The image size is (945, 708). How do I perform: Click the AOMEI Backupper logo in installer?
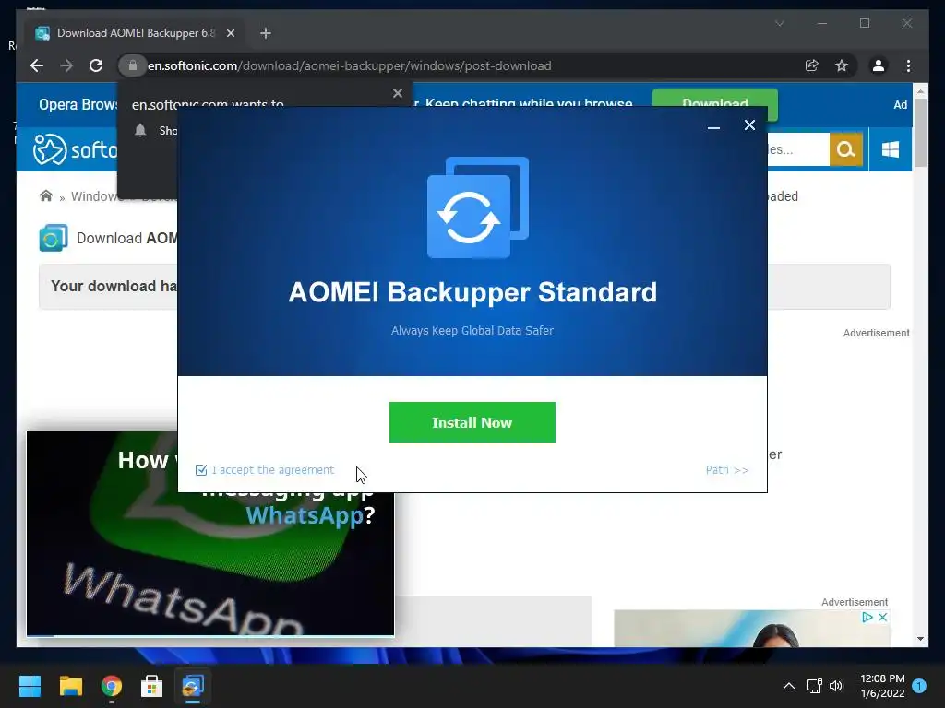coord(477,207)
